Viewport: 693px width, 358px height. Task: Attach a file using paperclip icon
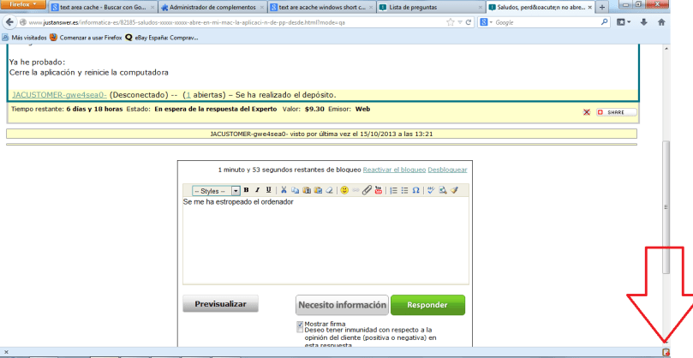(x=367, y=190)
